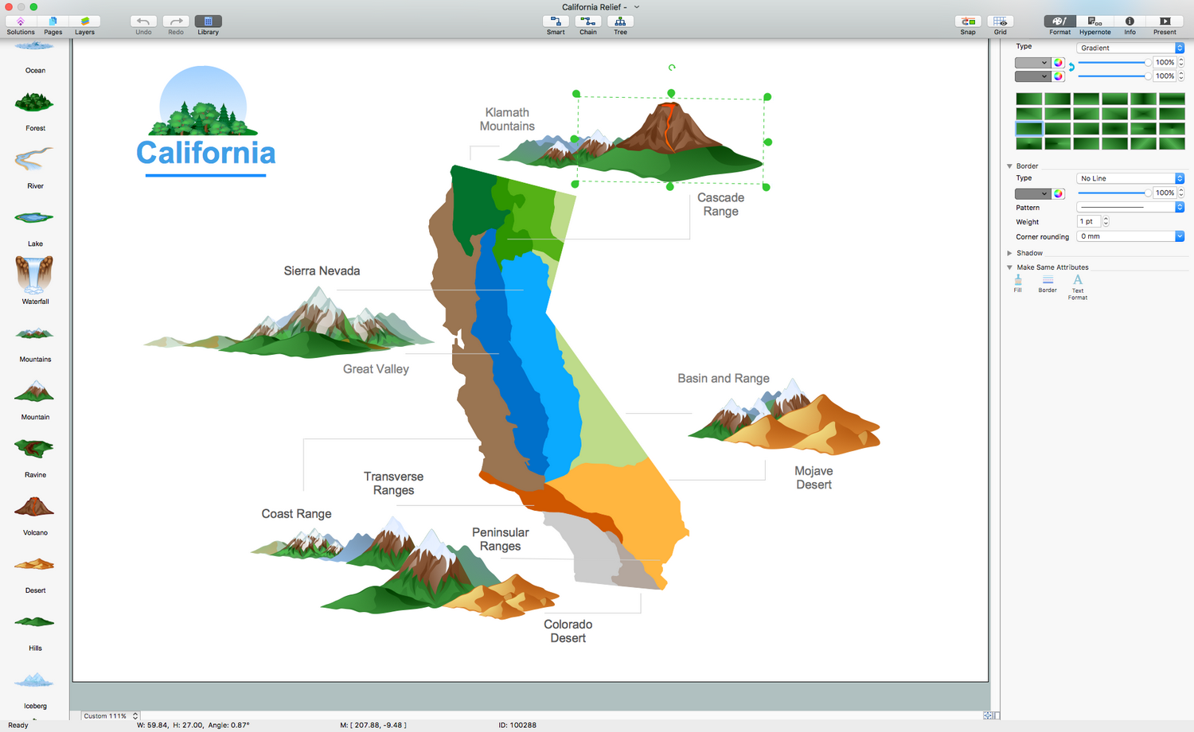The width and height of the screenshot is (1194, 732).
Task: Adjust the border opacity slider
Action: pyautogui.click(x=1114, y=193)
